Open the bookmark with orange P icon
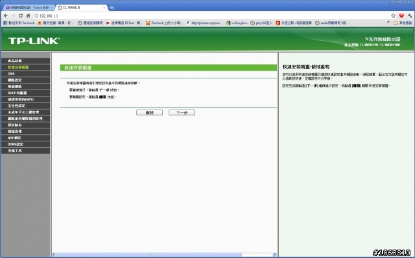This screenshot has width=415, height=258. click(294, 23)
